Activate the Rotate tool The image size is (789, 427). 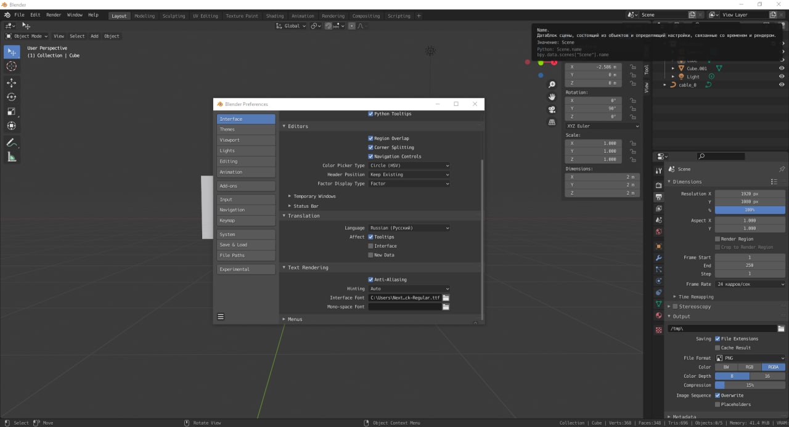(x=12, y=97)
